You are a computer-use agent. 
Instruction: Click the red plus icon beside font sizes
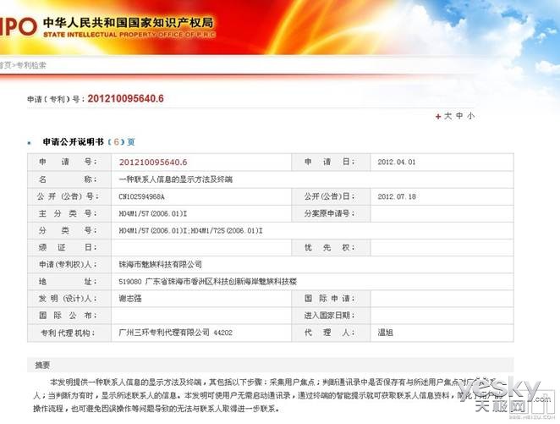click(438, 117)
